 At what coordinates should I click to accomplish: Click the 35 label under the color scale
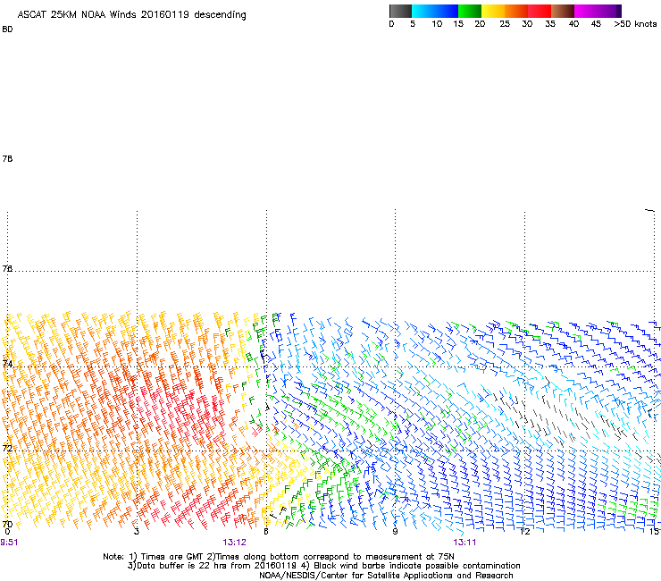(550, 24)
